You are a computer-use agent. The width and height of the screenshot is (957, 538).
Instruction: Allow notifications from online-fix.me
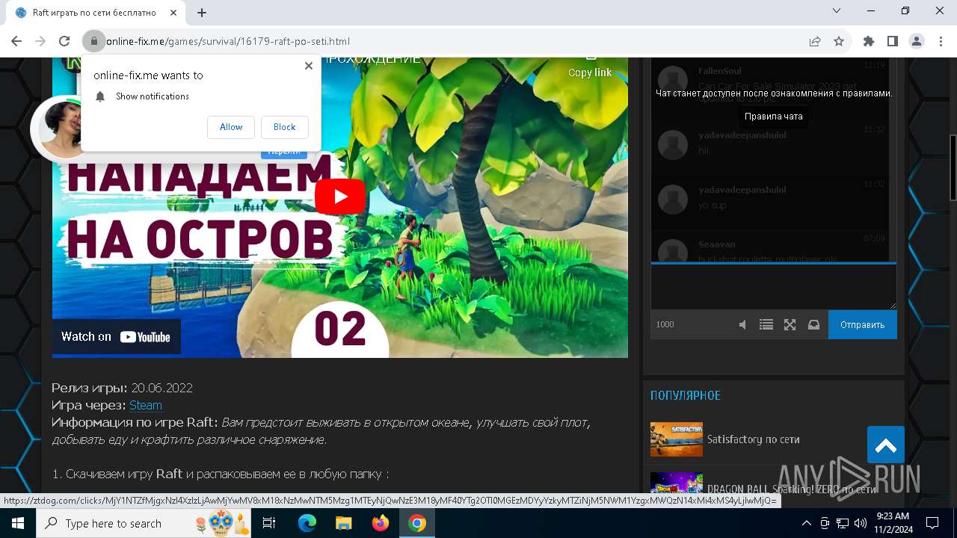pos(231,127)
